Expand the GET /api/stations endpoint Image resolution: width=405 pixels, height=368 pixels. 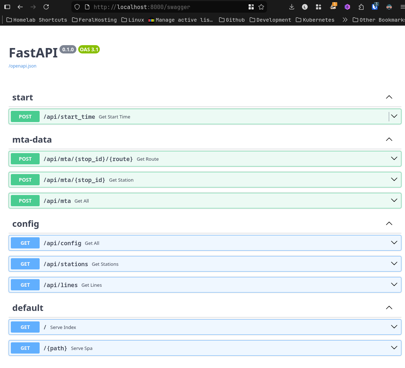(x=394, y=264)
